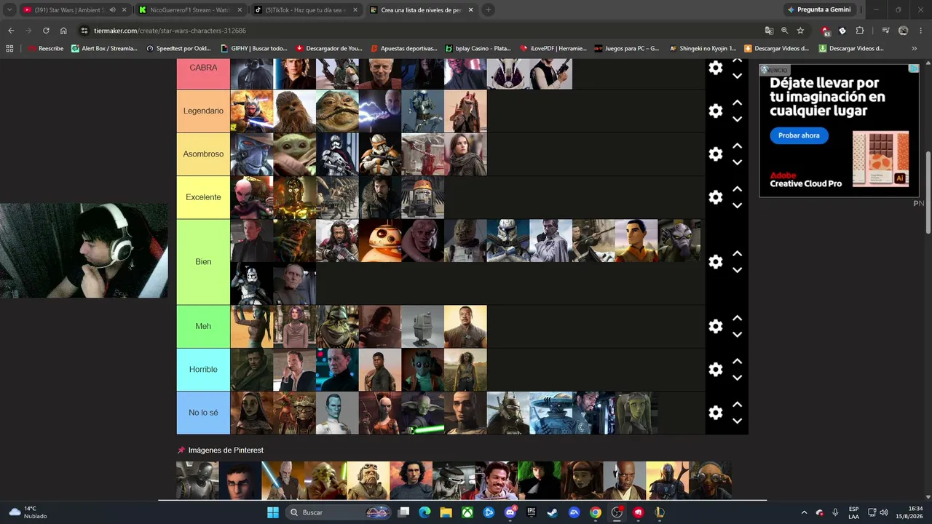
Task: Select the BB-8 thumbnail in Bien tier
Action: pyautogui.click(x=380, y=240)
